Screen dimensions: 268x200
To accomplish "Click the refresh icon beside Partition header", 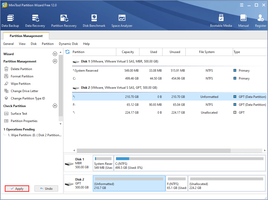I will (68, 52).
